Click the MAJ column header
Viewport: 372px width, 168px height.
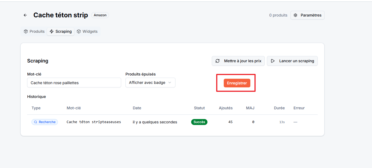250,108
